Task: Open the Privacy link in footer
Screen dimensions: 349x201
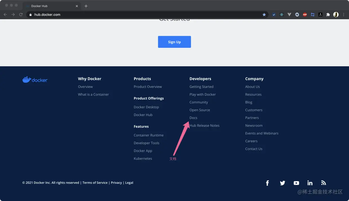Action: [116, 183]
